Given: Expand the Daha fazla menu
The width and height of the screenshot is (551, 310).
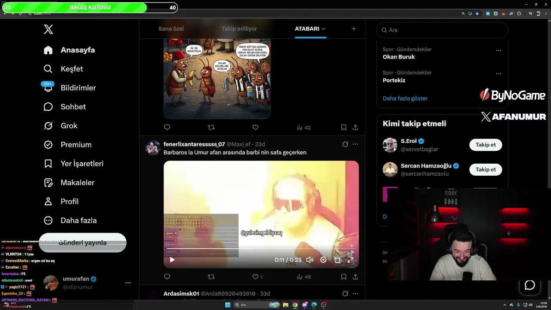Looking at the screenshot, I should coord(70,220).
